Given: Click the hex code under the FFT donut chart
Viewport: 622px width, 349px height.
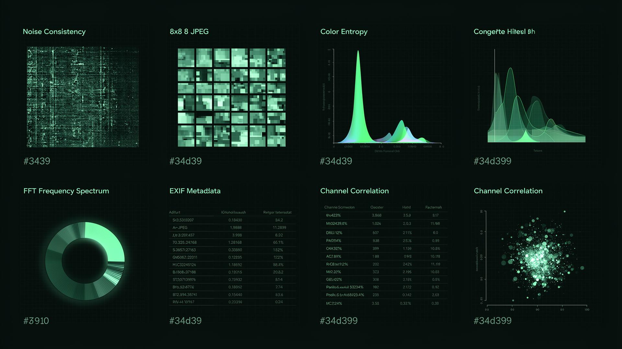Looking at the screenshot, I should point(36,321).
